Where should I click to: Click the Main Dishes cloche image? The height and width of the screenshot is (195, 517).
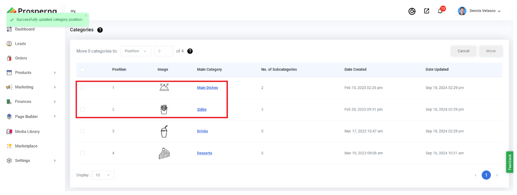click(x=164, y=87)
